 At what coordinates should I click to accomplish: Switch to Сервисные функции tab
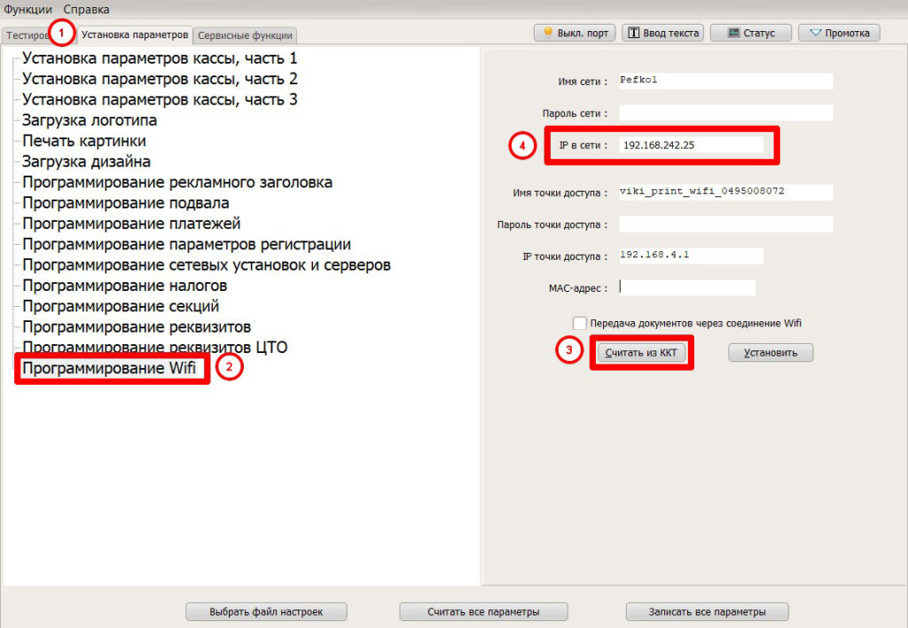click(x=246, y=35)
